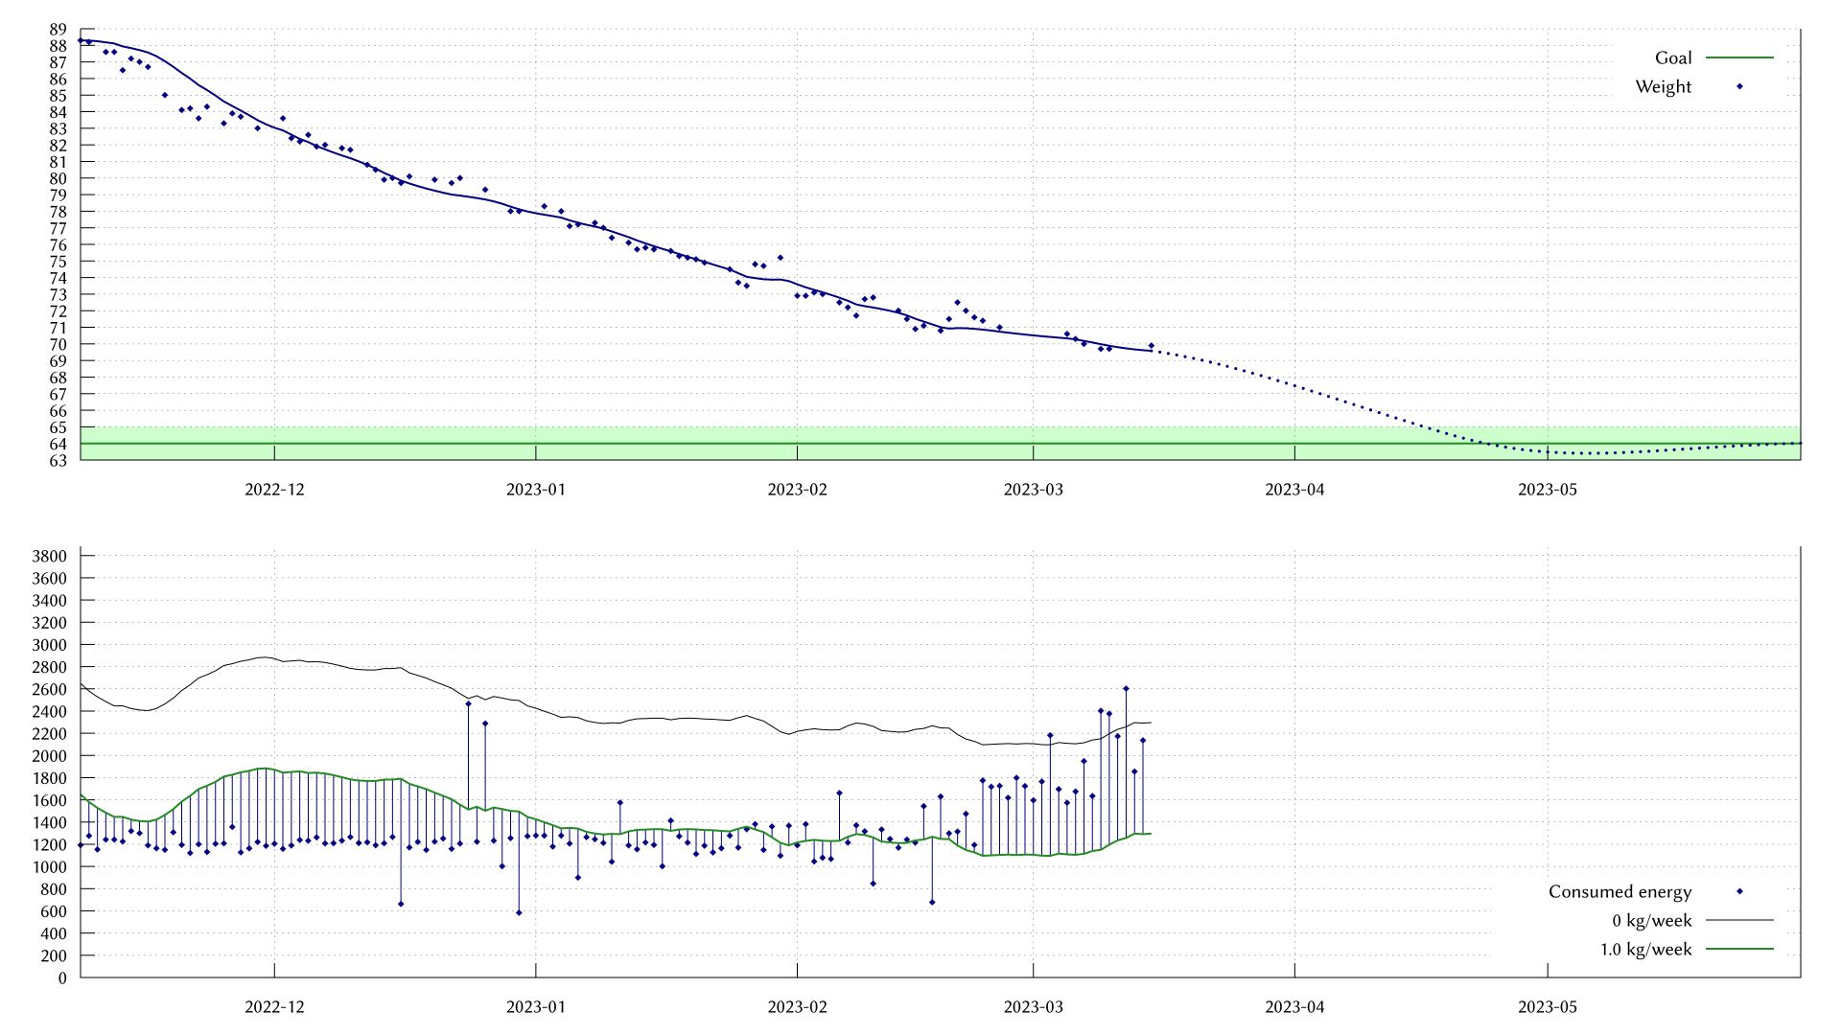The image size is (1841, 1035).
Task: Toggle the Consumed energy series visibility
Action: point(1620,891)
